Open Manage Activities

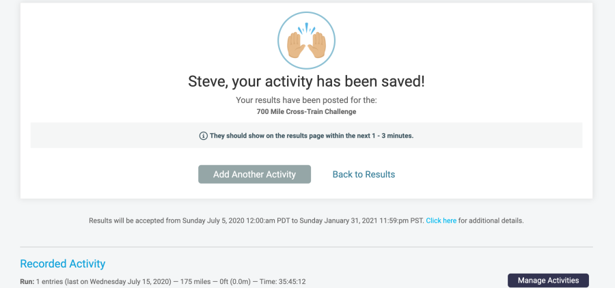pyautogui.click(x=548, y=280)
